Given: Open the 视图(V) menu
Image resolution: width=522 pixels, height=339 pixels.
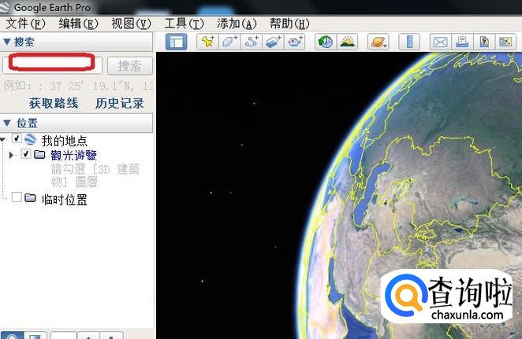Looking at the screenshot, I should [131, 24].
